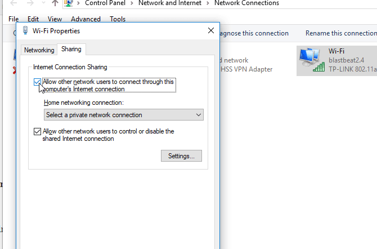The height and width of the screenshot is (249, 377).
Task: Go forward with the navigation arrow
Action: coord(30,3)
